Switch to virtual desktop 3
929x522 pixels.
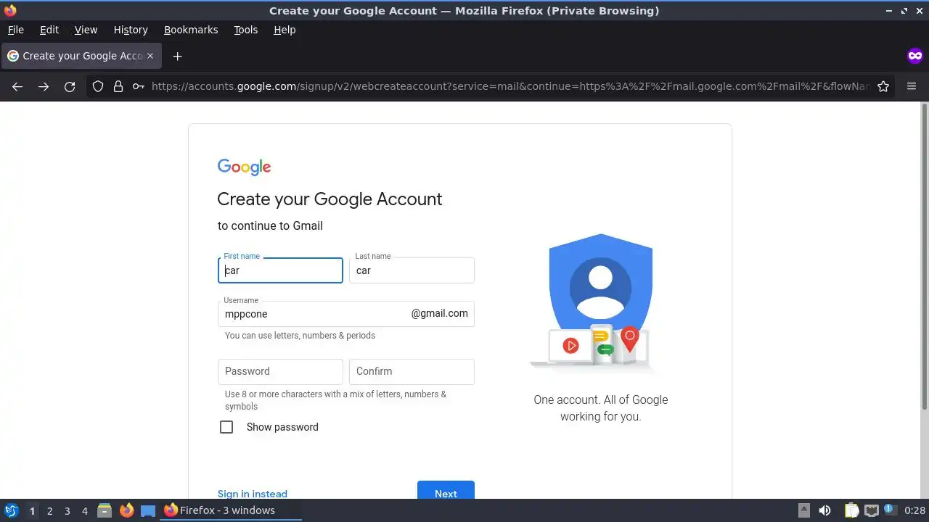click(67, 510)
